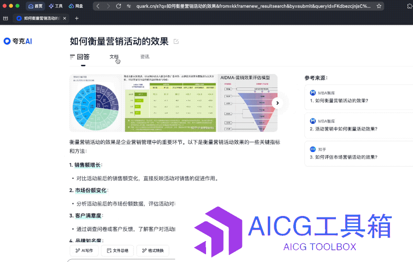Image resolution: width=413 pixels, height=262 pixels.
Task: Switch to the 回答 tab
Action: click(80, 57)
